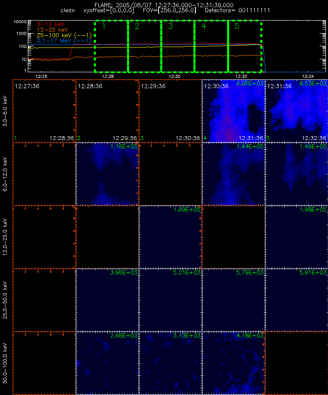Click the 3.13E+03 peak value
Viewport: 328px width, 395px height.
pyautogui.click(x=187, y=336)
